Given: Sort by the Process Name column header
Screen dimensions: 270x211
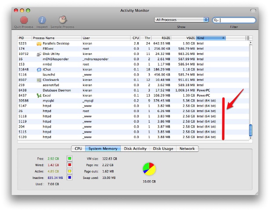Looking at the screenshot, I should tap(57, 38).
